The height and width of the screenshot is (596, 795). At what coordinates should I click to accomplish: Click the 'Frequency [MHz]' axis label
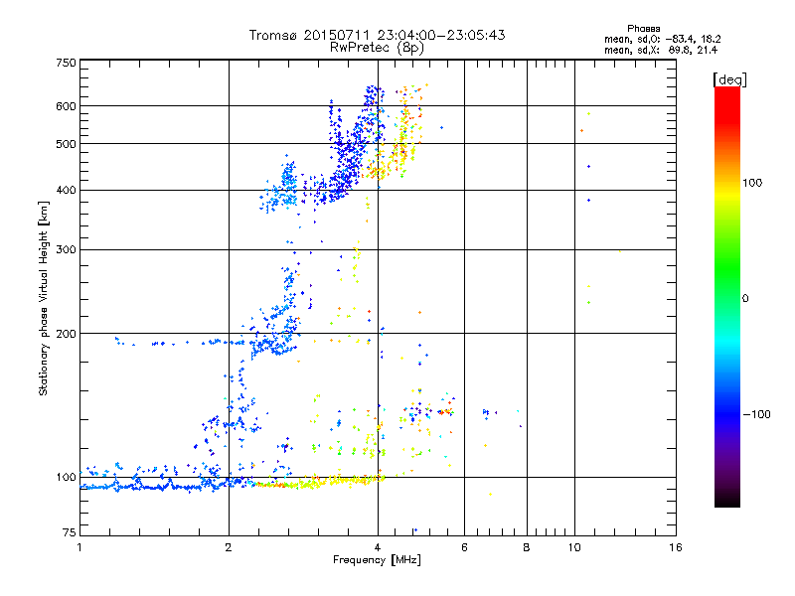pos(377,560)
